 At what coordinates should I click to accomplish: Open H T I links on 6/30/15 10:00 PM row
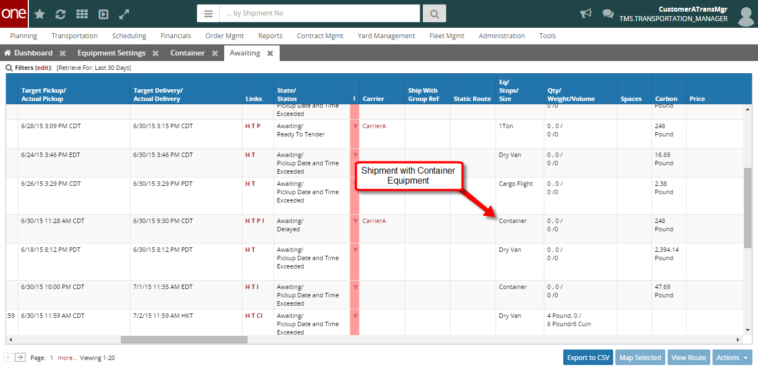252,287
